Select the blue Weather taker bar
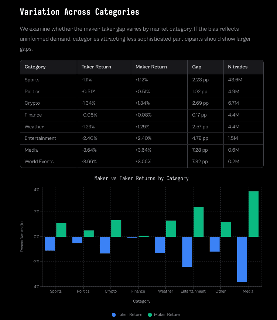Image resolution: width=277 pixels, height=320 pixels. coord(160,245)
